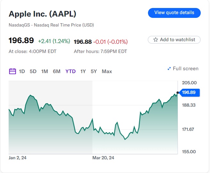Select the 1D time range
Image resolution: width=210 pixels, height=173 pixels.
click(x=22, y=71)
